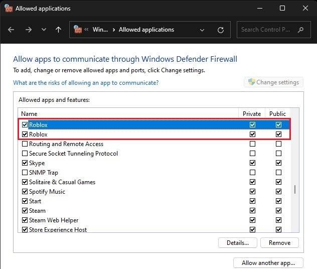
Task: Click the forward navigation arrow
Action: pos(28,30)
